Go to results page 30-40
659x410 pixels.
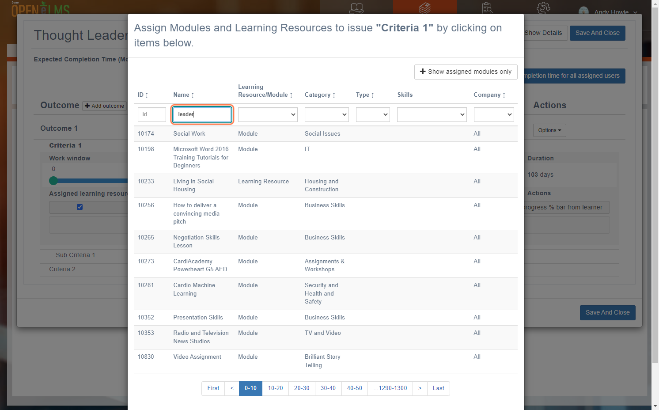328,388
